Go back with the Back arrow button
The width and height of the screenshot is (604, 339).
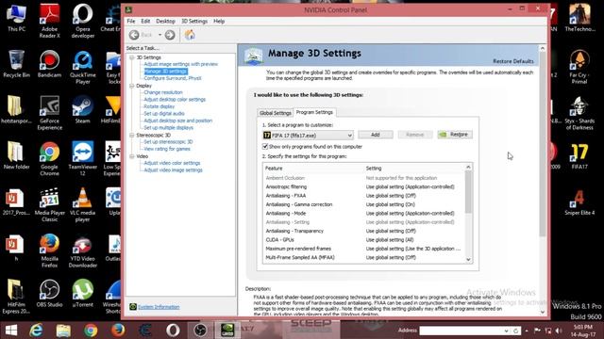(x=134, y=35)
